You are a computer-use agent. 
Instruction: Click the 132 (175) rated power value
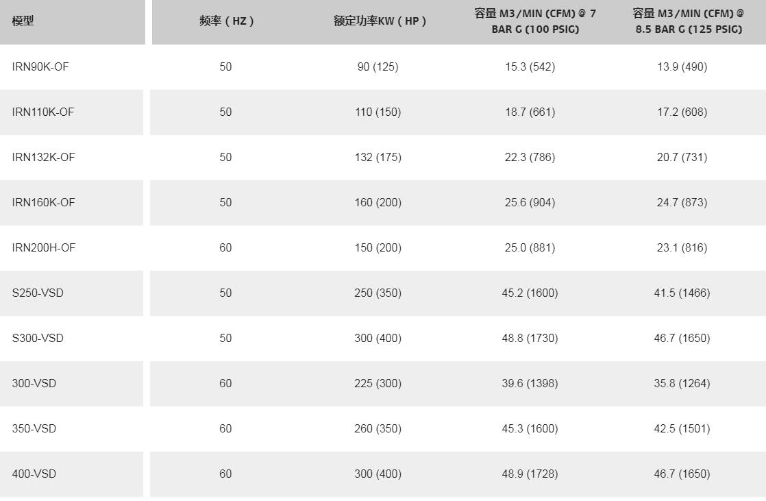coord(378,157)
